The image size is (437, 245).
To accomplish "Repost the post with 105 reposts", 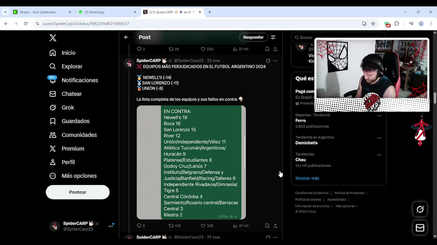I will 174,226.
